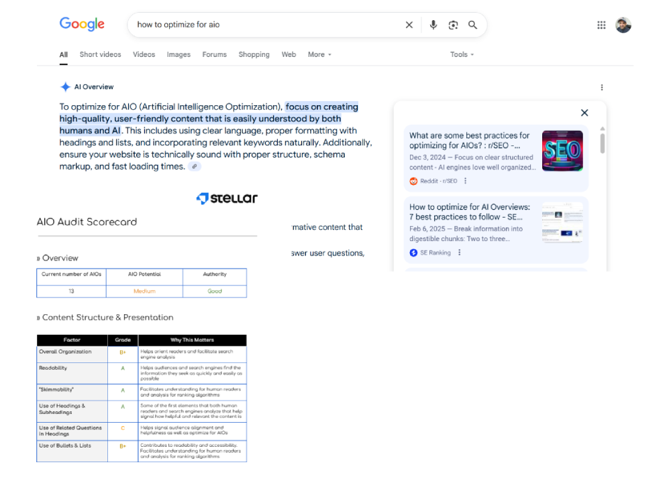Click the Stellar logo
The width and height of the screenshot is (671, 487).
[227, 198]
